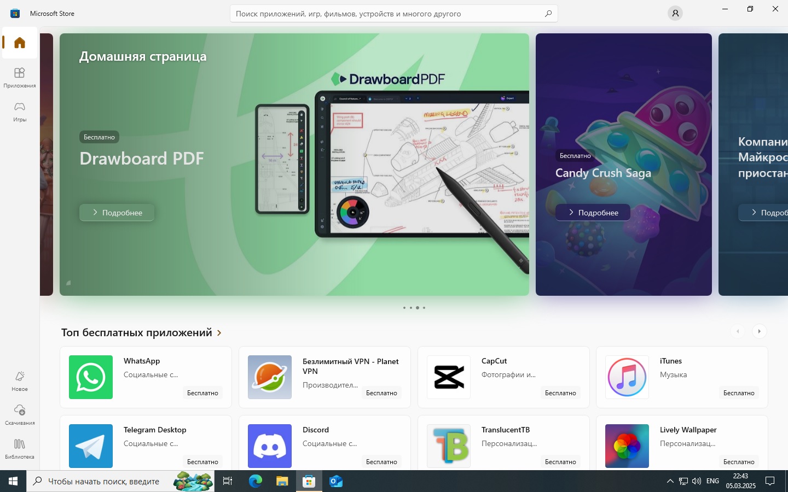Click the Microsoft Store logo icon

15,13
